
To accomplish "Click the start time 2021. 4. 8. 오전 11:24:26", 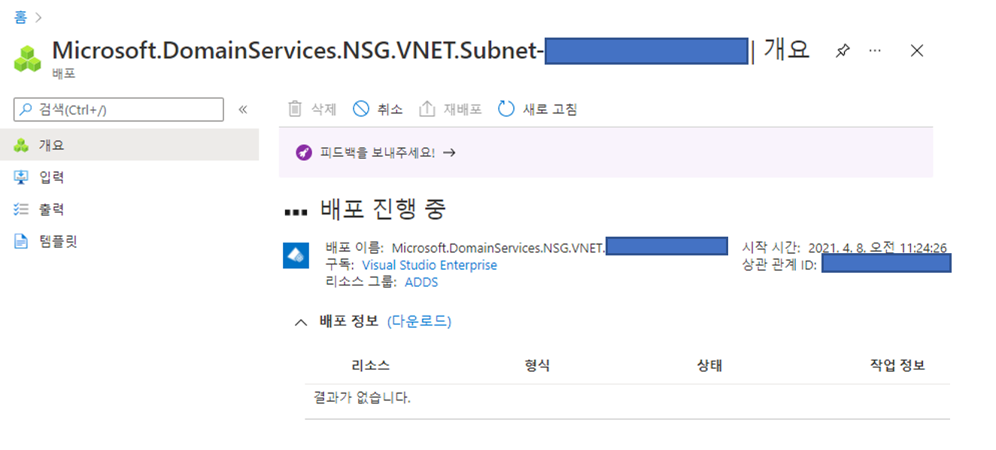I will pyautogui.click(x=877, y=248).
